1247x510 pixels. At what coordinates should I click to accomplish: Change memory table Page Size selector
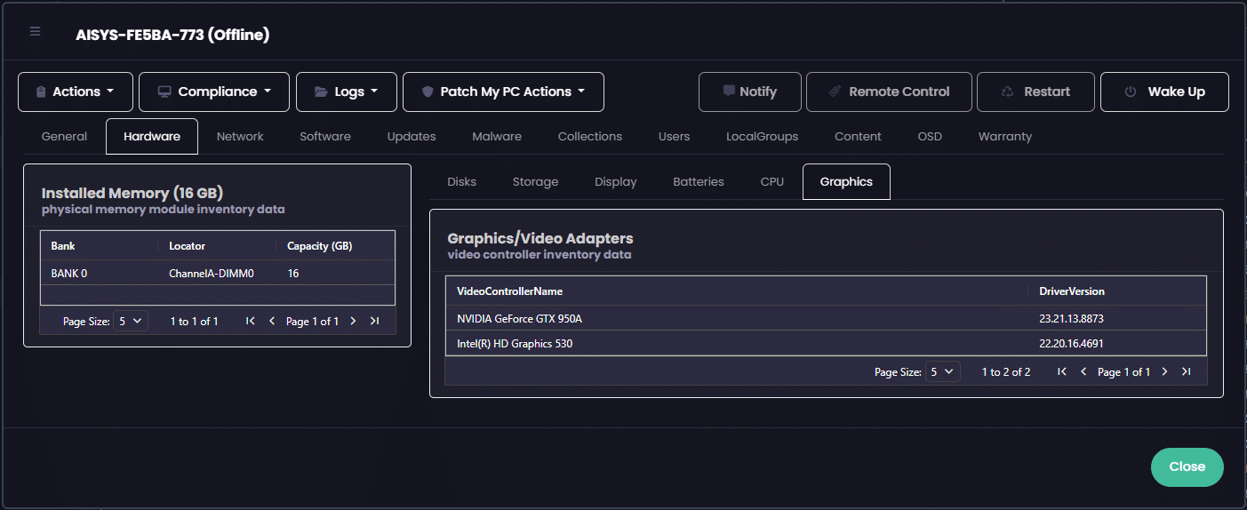click(130, 321)
